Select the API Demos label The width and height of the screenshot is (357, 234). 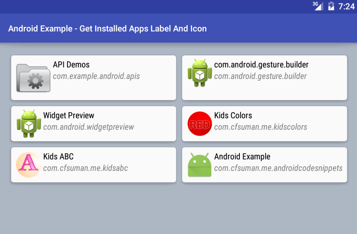tap(71, 65)
